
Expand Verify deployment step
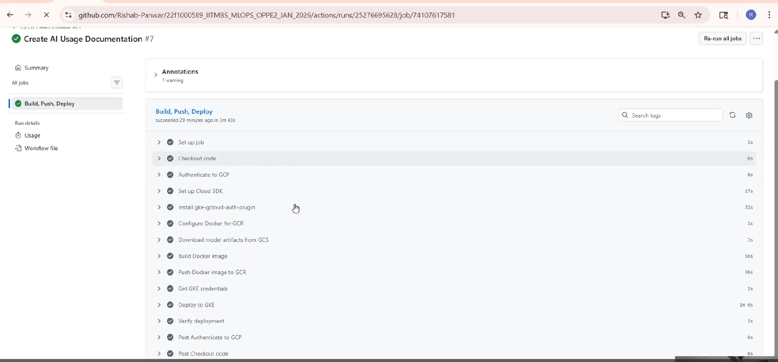[159, 321]
